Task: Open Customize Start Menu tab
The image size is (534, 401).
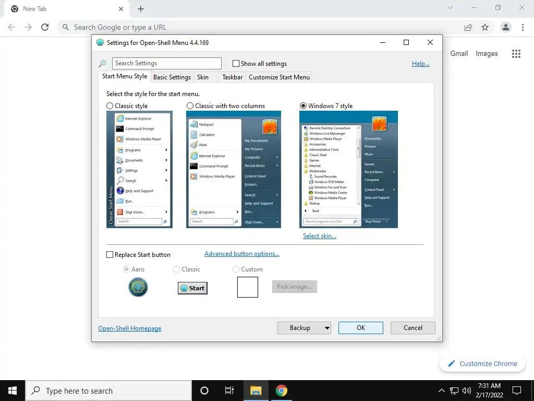Action: pos(280,77)
